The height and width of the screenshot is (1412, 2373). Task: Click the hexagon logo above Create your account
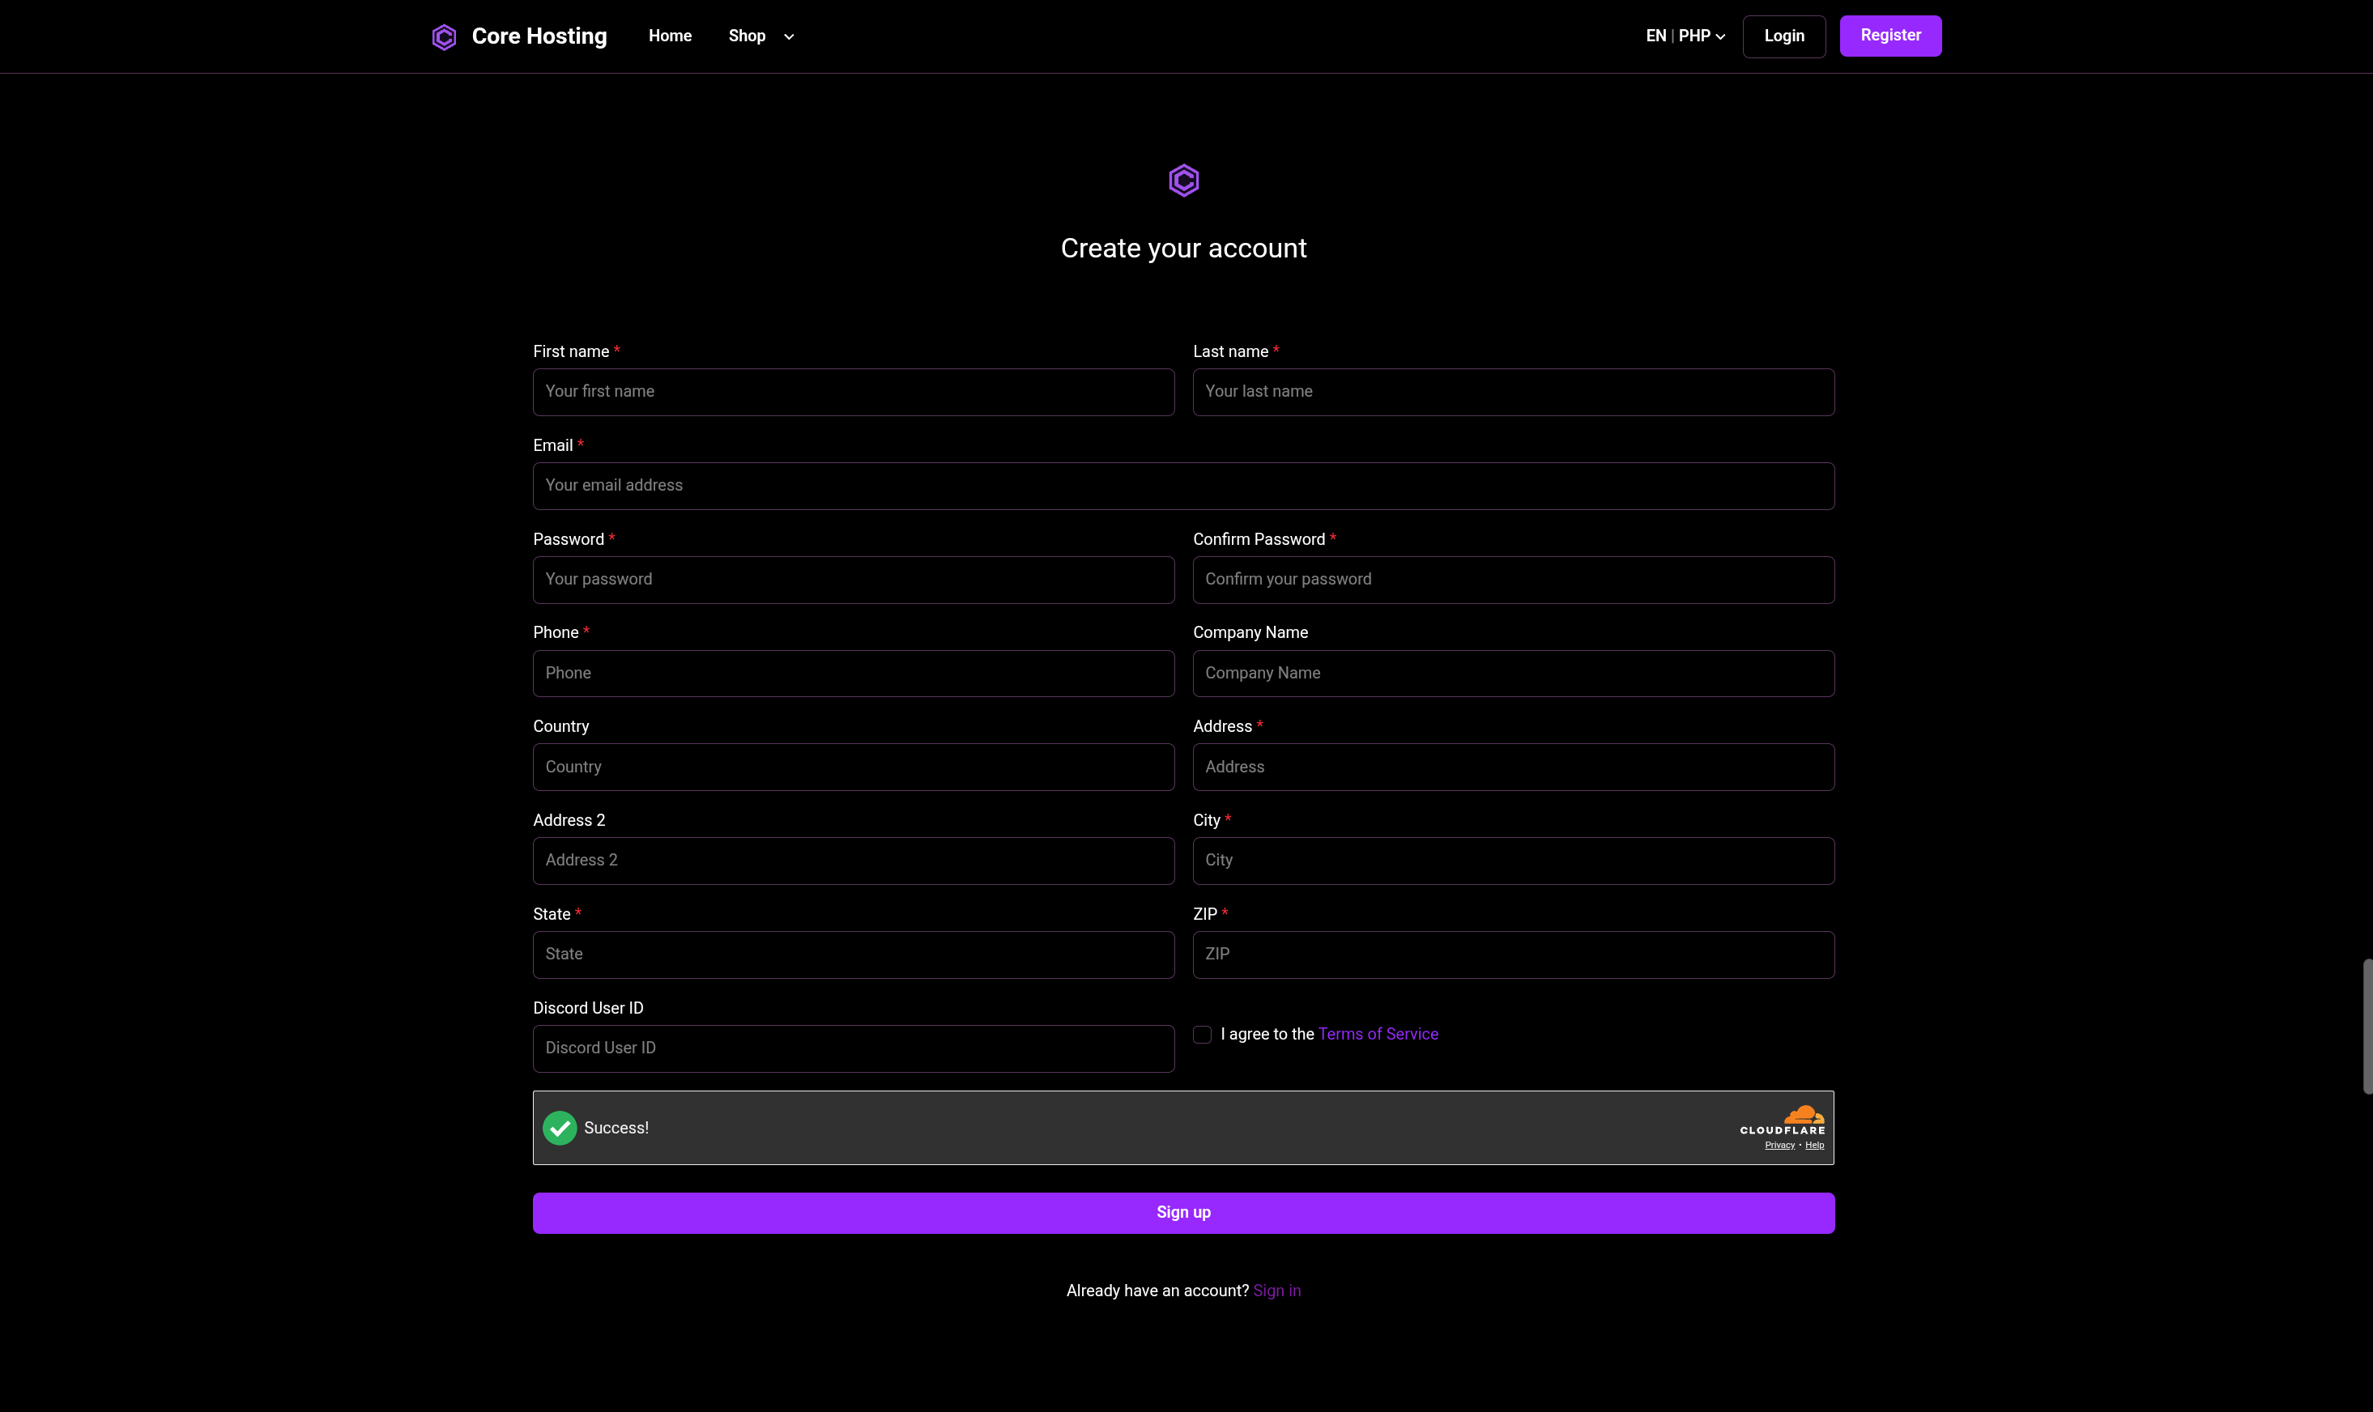tap(1182, 181)
